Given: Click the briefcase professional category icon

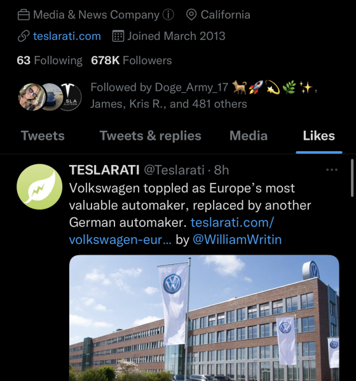Looking at the screenshot, I should (x=24, y=15).
